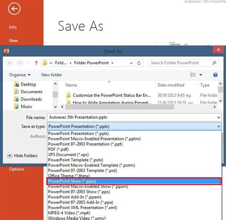This screenshot has height=220, width=226.
Task: Refresh the folder view
Action: 139,63
